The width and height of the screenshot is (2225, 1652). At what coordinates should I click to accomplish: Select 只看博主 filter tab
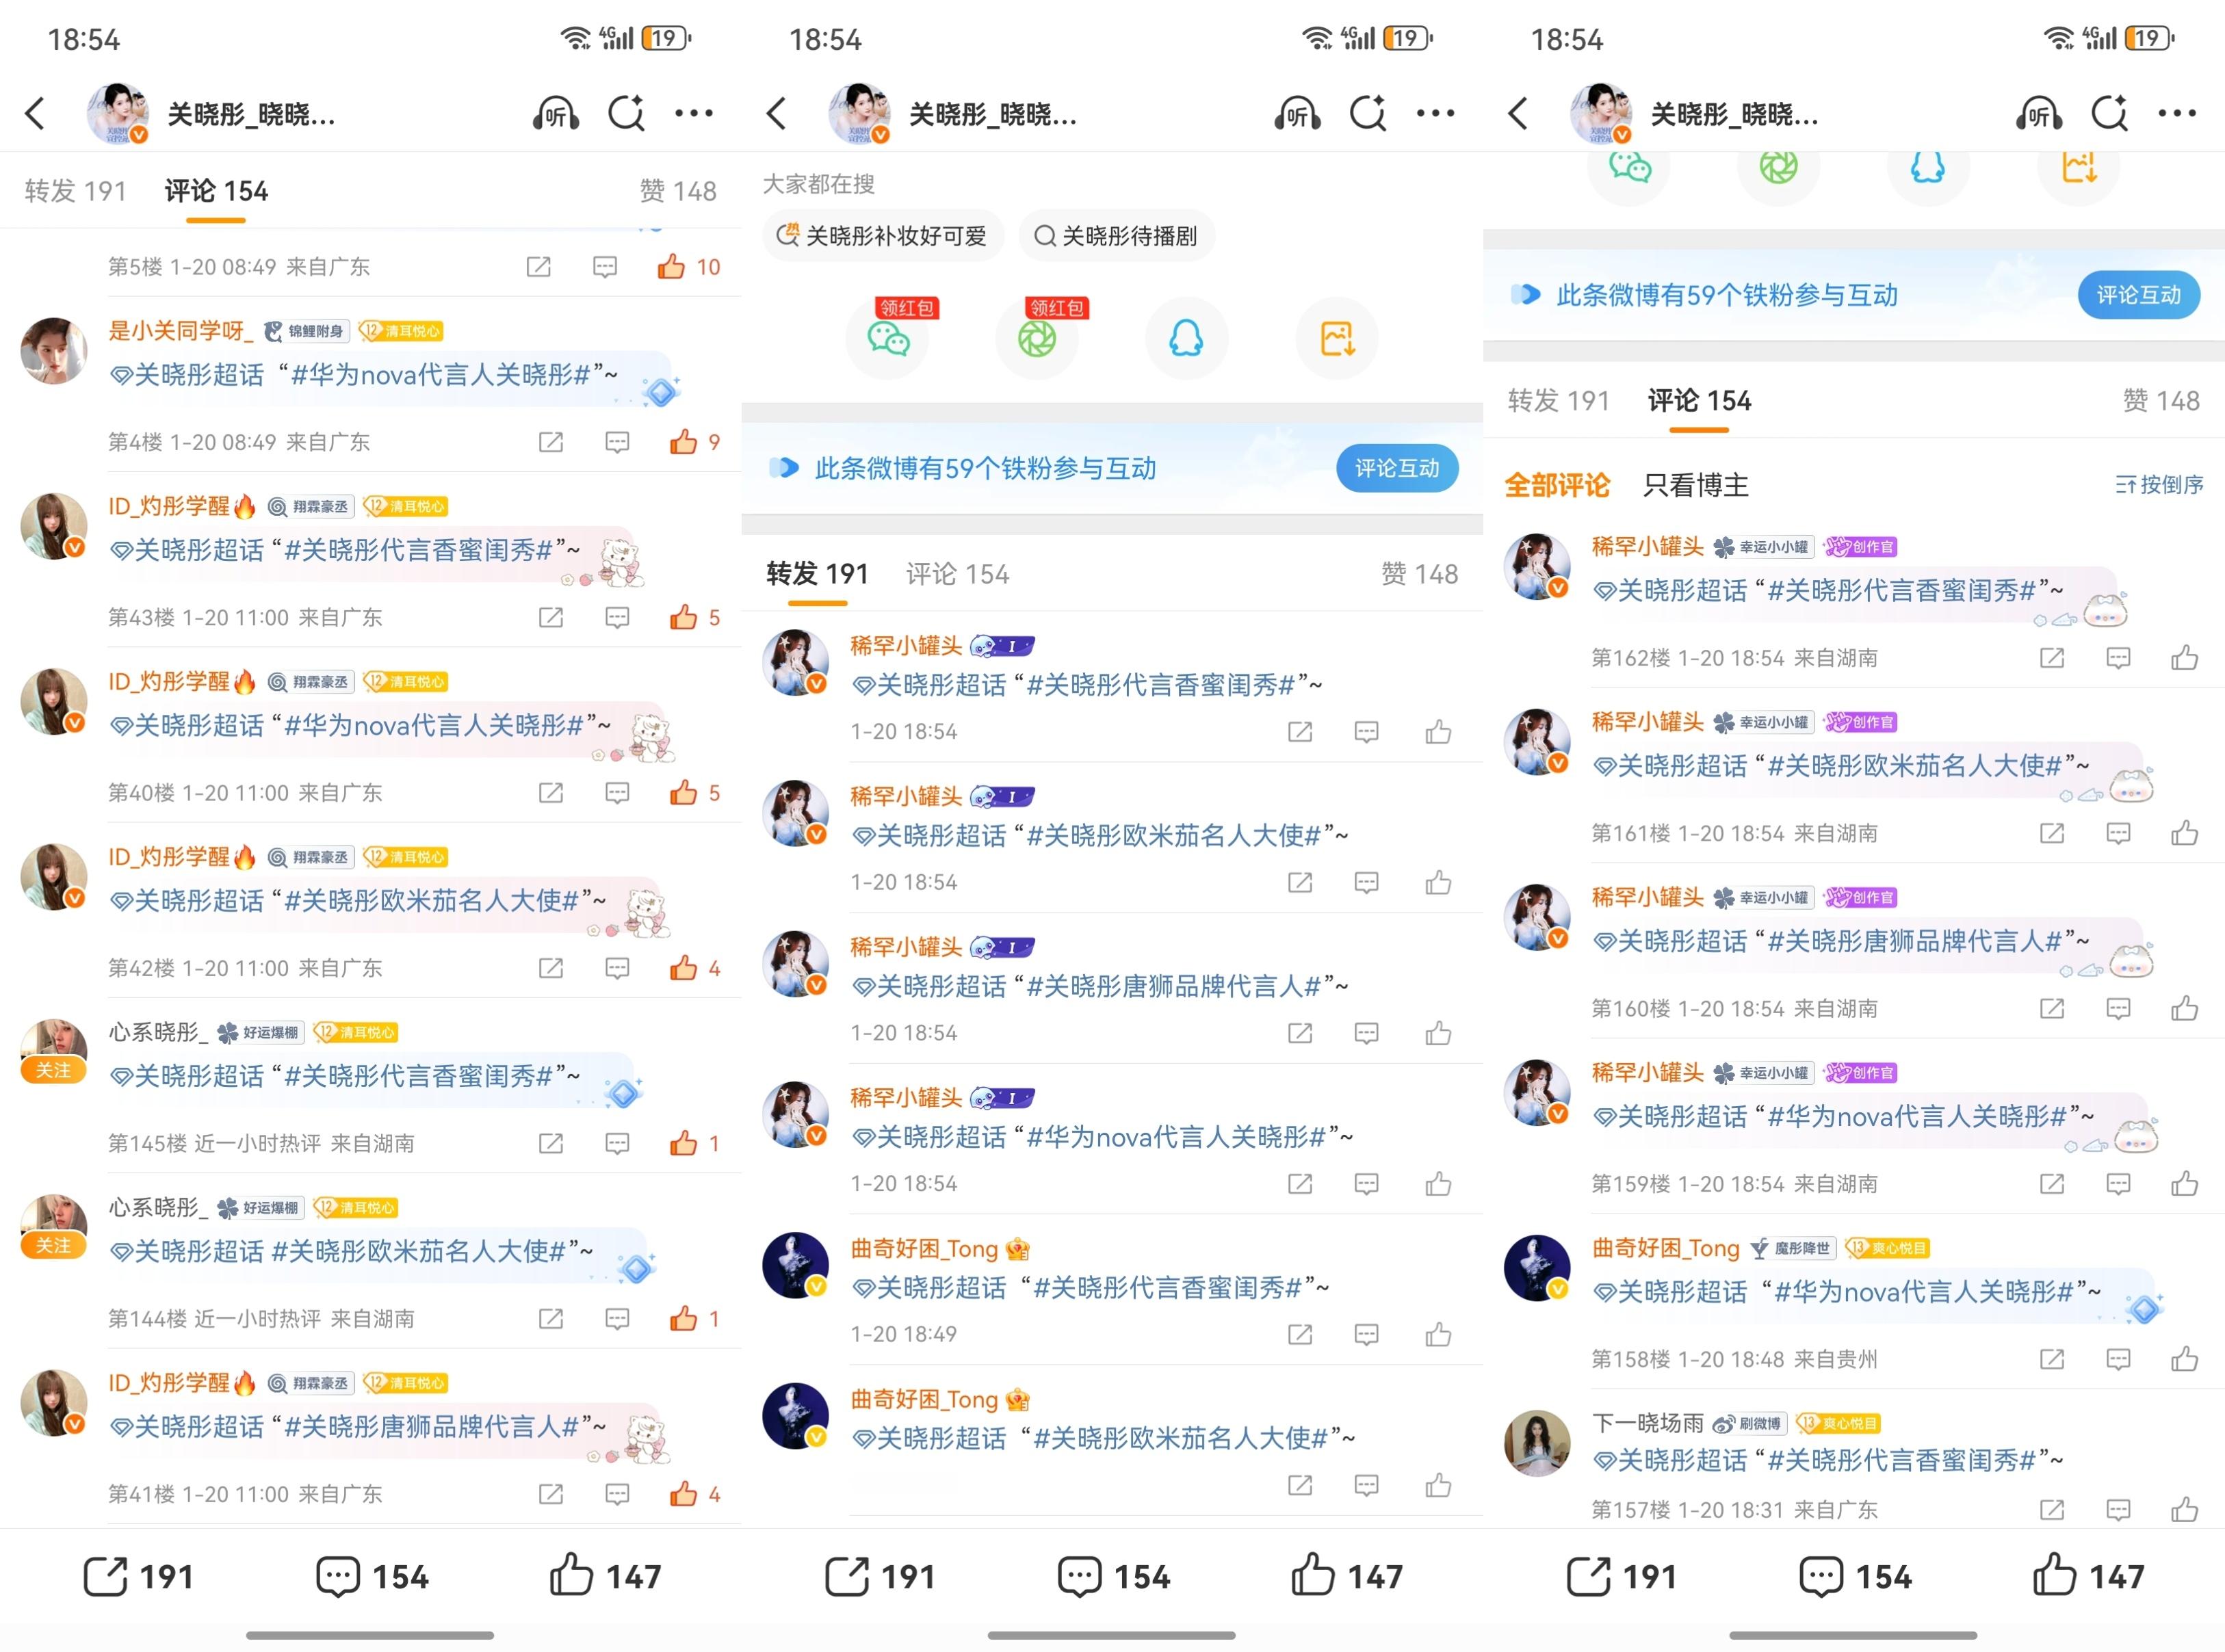pyautogui.click(x=1696, y=485)
